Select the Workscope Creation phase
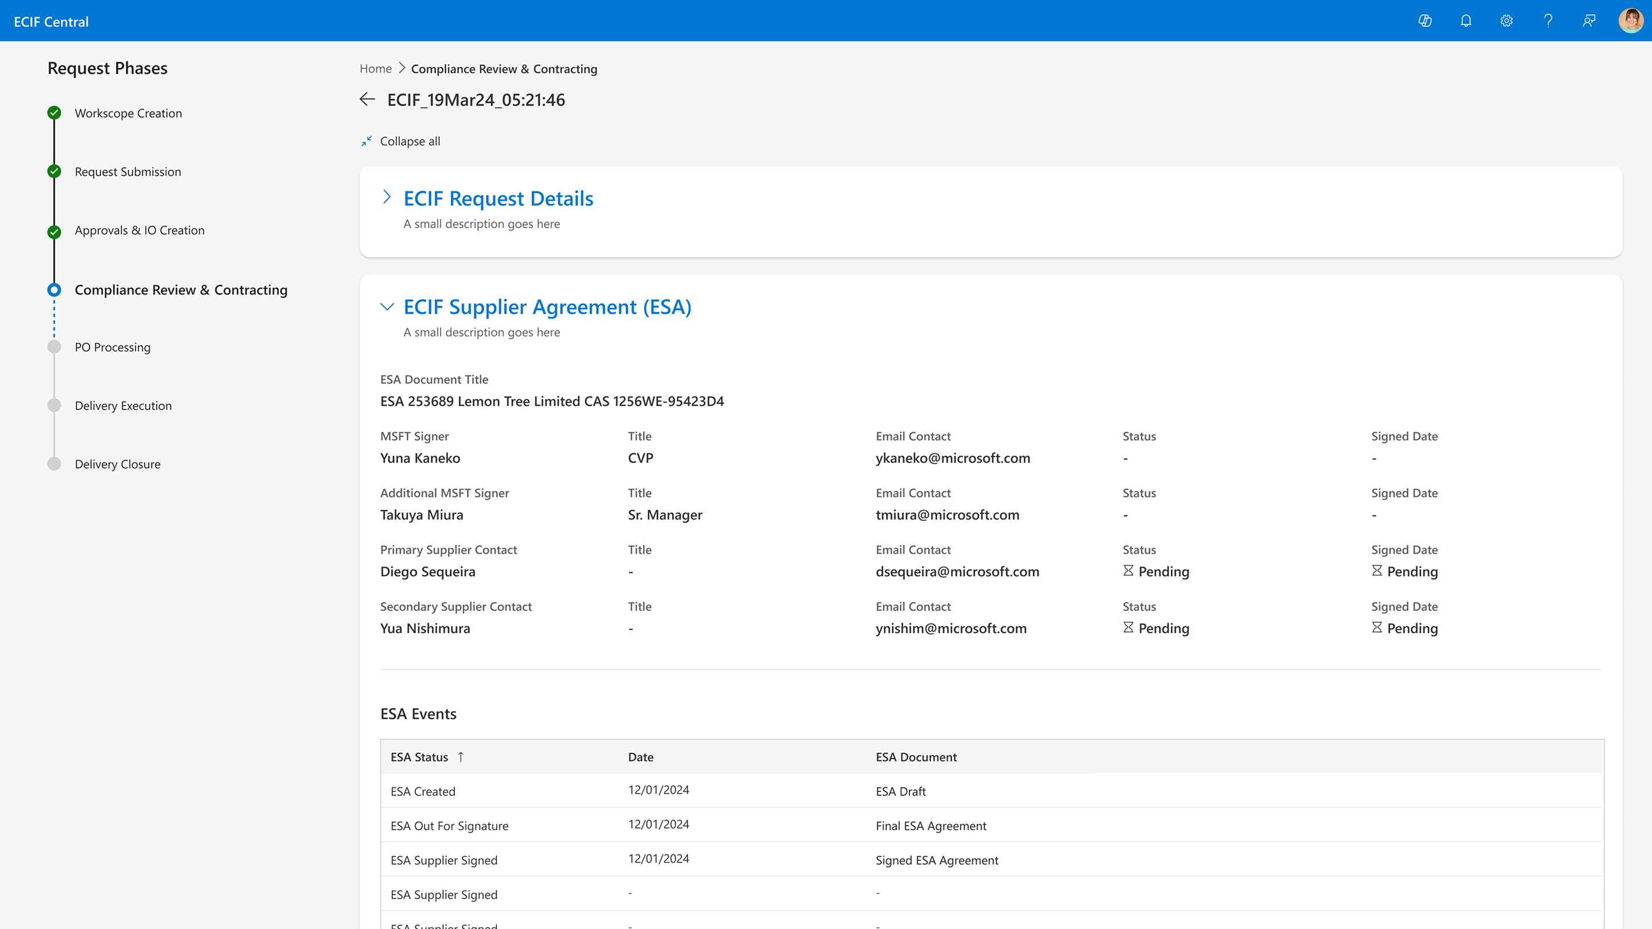Image resolution: width=1652 pixels, height=929 pixels. 128,114
